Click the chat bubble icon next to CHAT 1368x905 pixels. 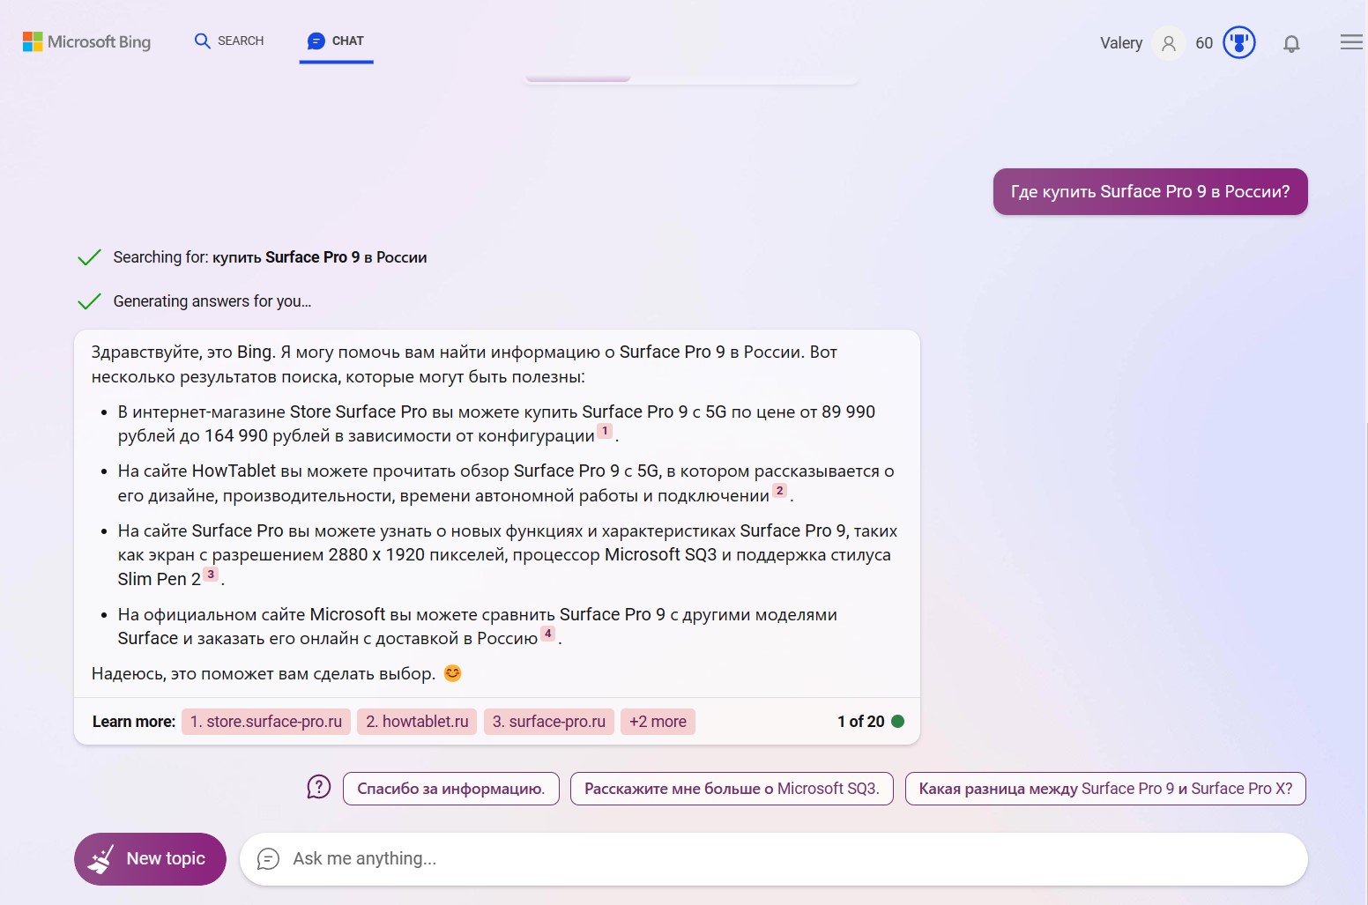[x=316, y=41]
